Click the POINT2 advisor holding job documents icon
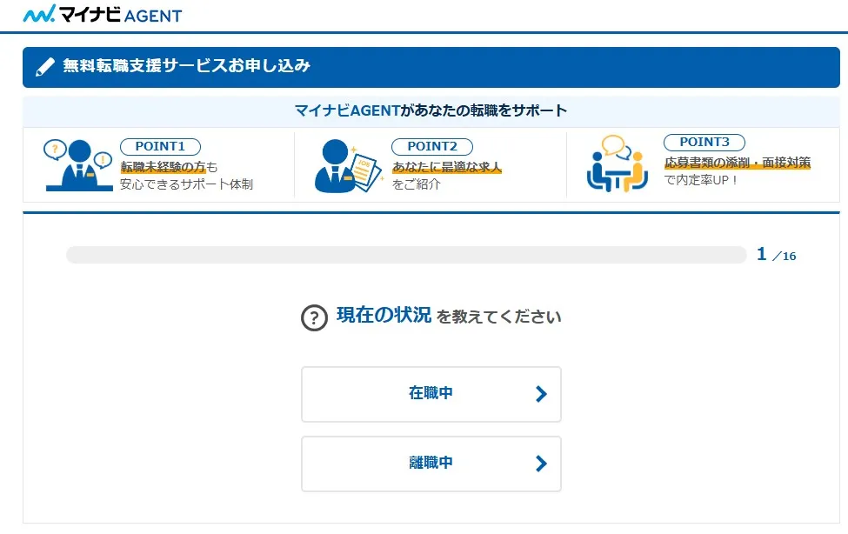 click(x=348, y=166)
